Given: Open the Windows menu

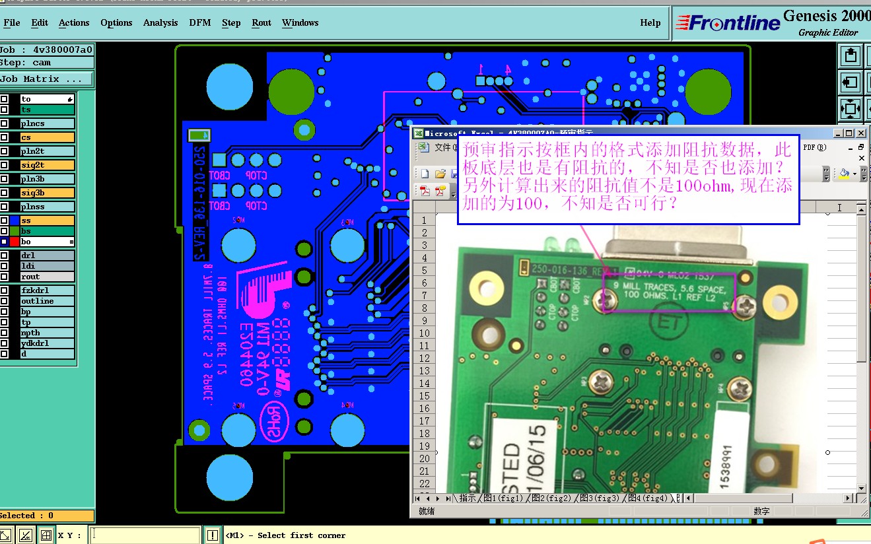Looking at the screenshot, I should (300, 22).
